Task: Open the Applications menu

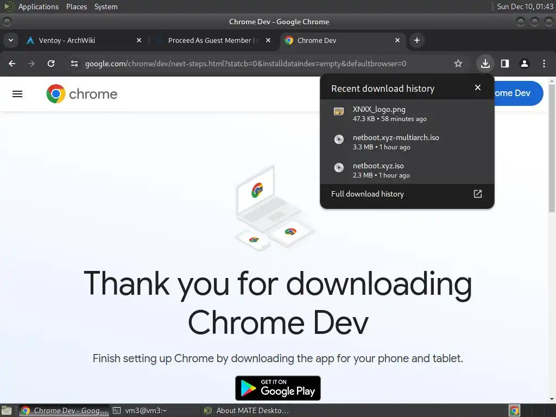Action: [39, 7]
